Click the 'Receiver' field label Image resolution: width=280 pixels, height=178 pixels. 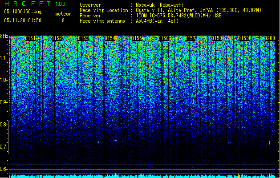(90, 16)
